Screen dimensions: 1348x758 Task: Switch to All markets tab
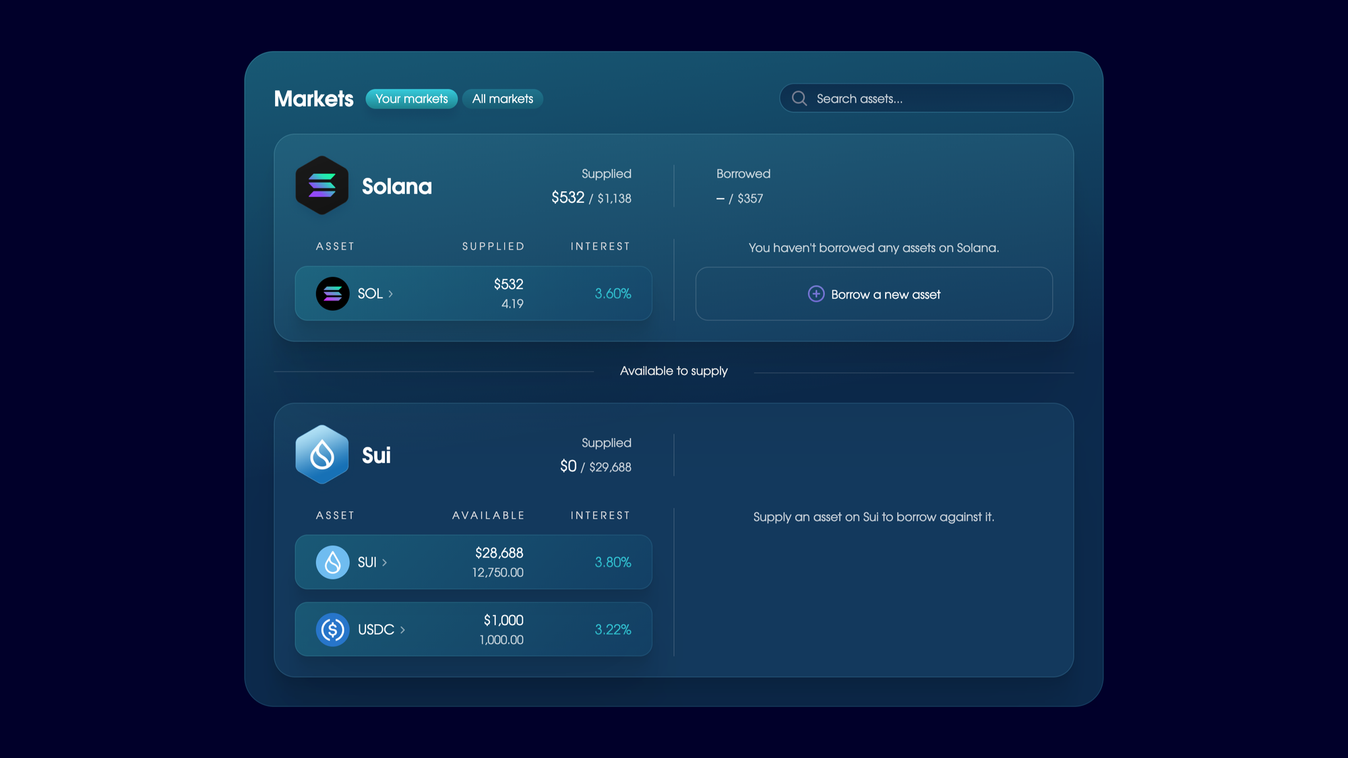(x=502, y=98)
